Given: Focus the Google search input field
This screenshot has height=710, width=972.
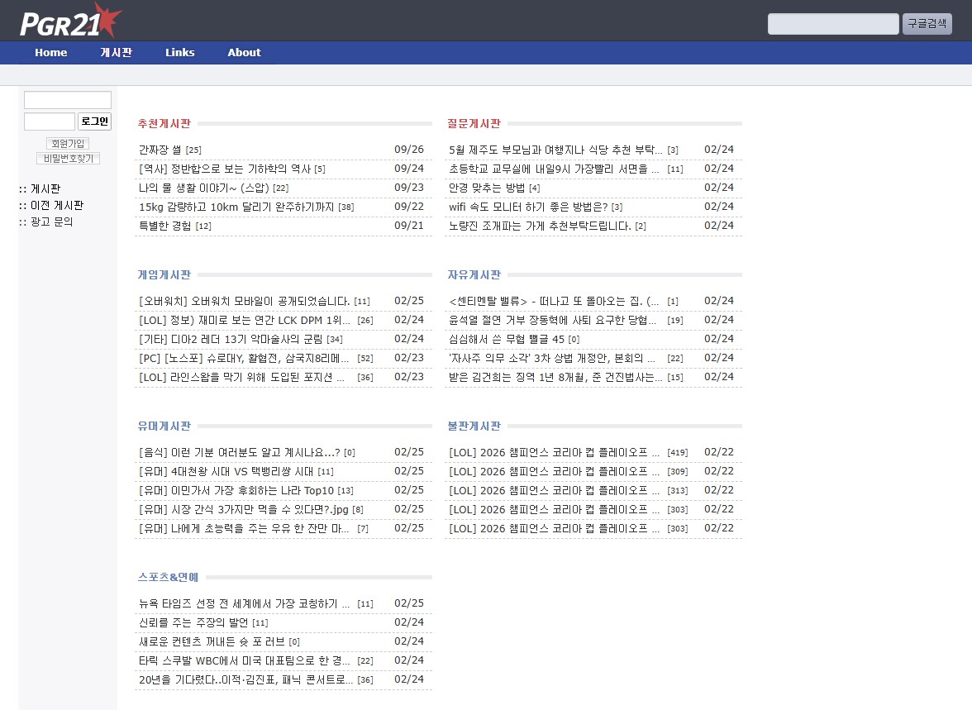Looking at the screenshot, I should pyautogui.click(x=833, y=24).
